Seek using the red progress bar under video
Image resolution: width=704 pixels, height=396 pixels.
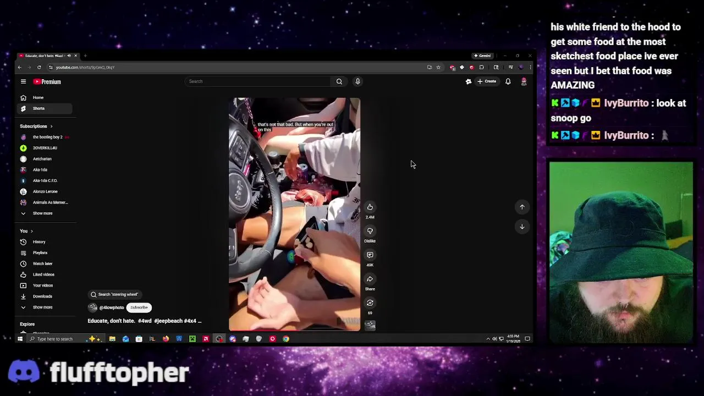[294, 331]
